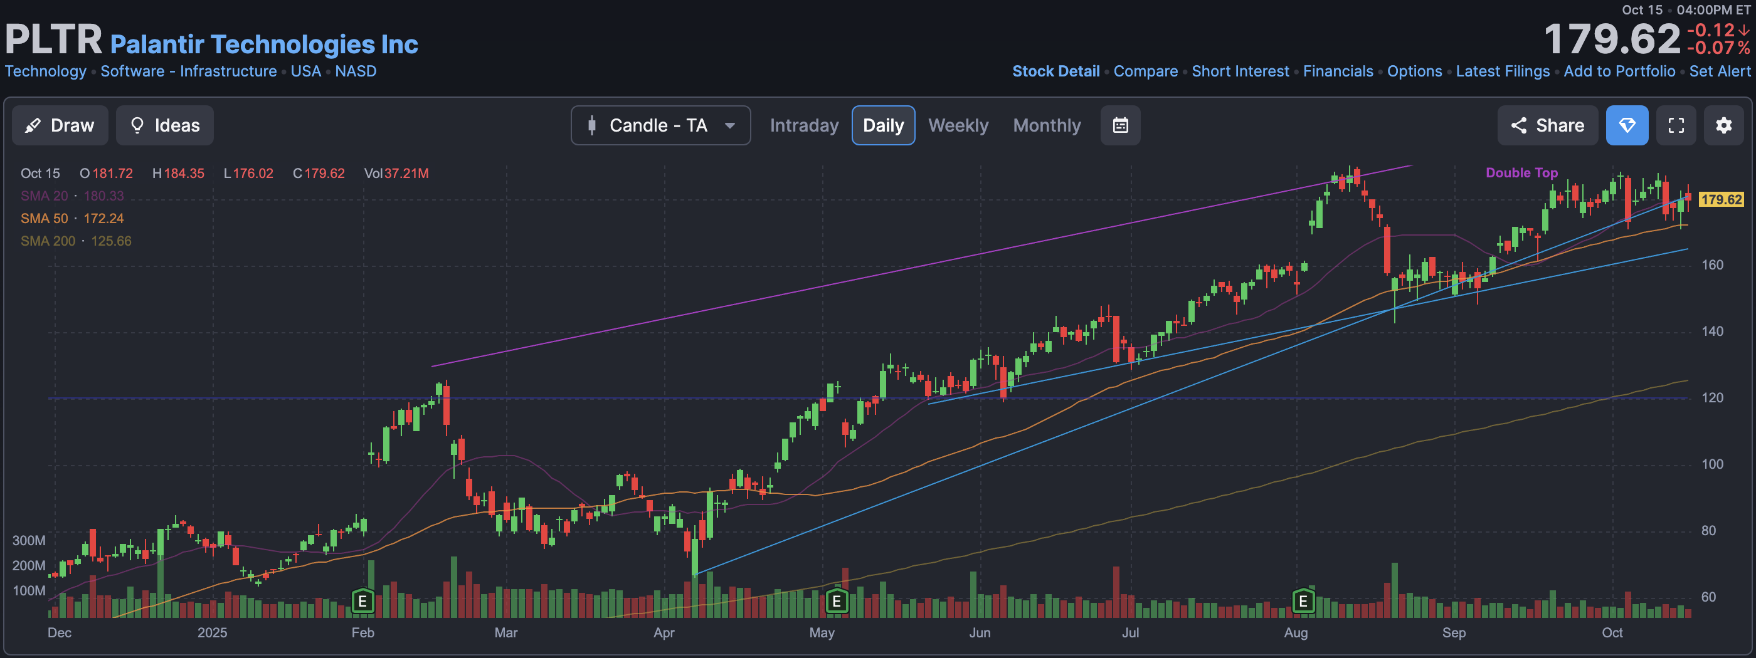The width and height of the screenshot is (1756, 658).
Task: Switch to Weekly timeframe
Action: [x=958, y=125]
